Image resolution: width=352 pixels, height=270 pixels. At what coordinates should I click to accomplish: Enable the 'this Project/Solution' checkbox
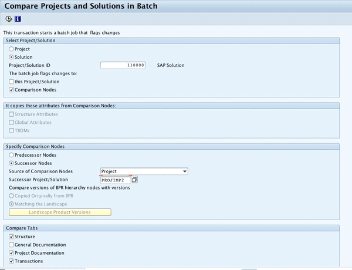click(12, 82)
